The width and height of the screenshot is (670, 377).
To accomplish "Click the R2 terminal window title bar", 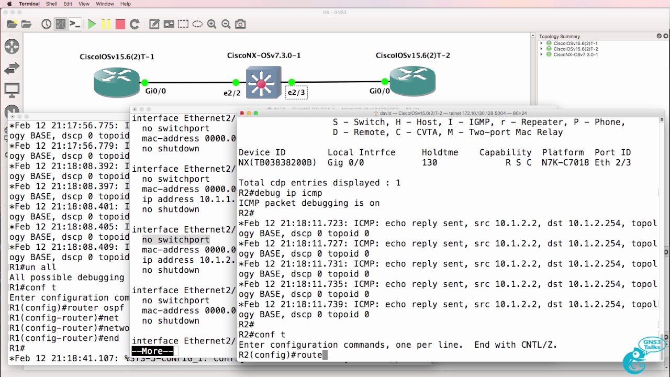I will coord(450,113).
